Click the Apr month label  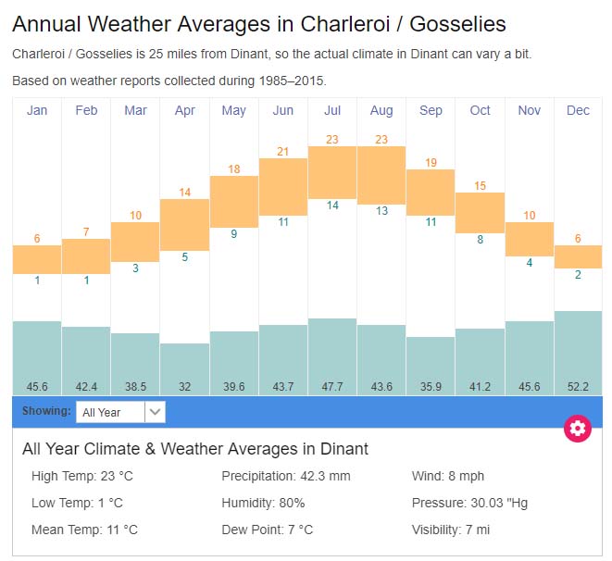click(184, 110)
